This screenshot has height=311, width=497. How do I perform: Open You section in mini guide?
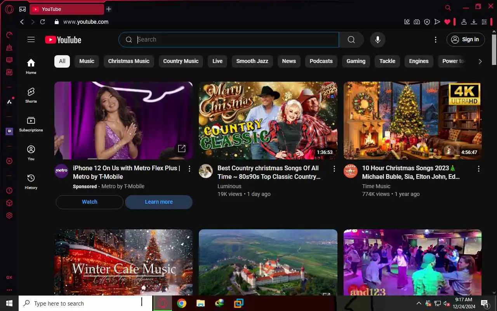[31, 153]
